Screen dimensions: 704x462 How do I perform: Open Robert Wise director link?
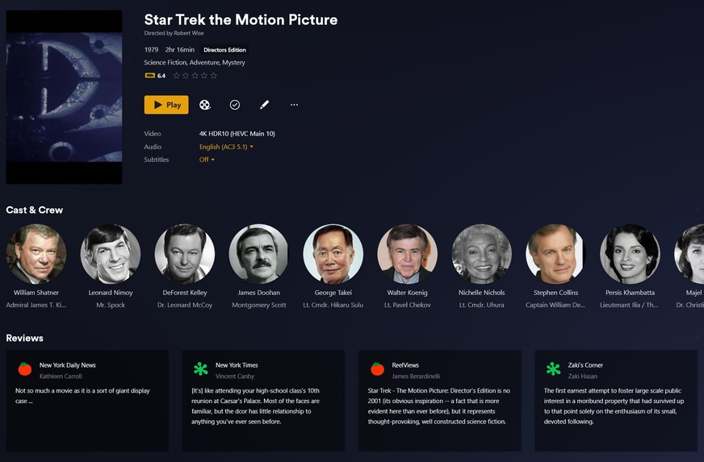point(189,33)
